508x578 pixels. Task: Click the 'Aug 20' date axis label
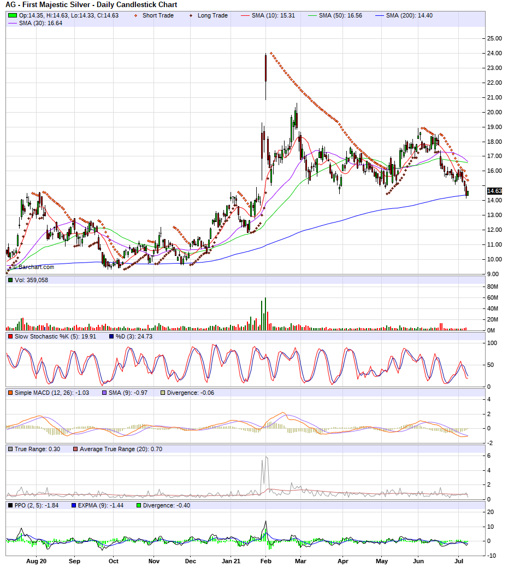(37, 561)
